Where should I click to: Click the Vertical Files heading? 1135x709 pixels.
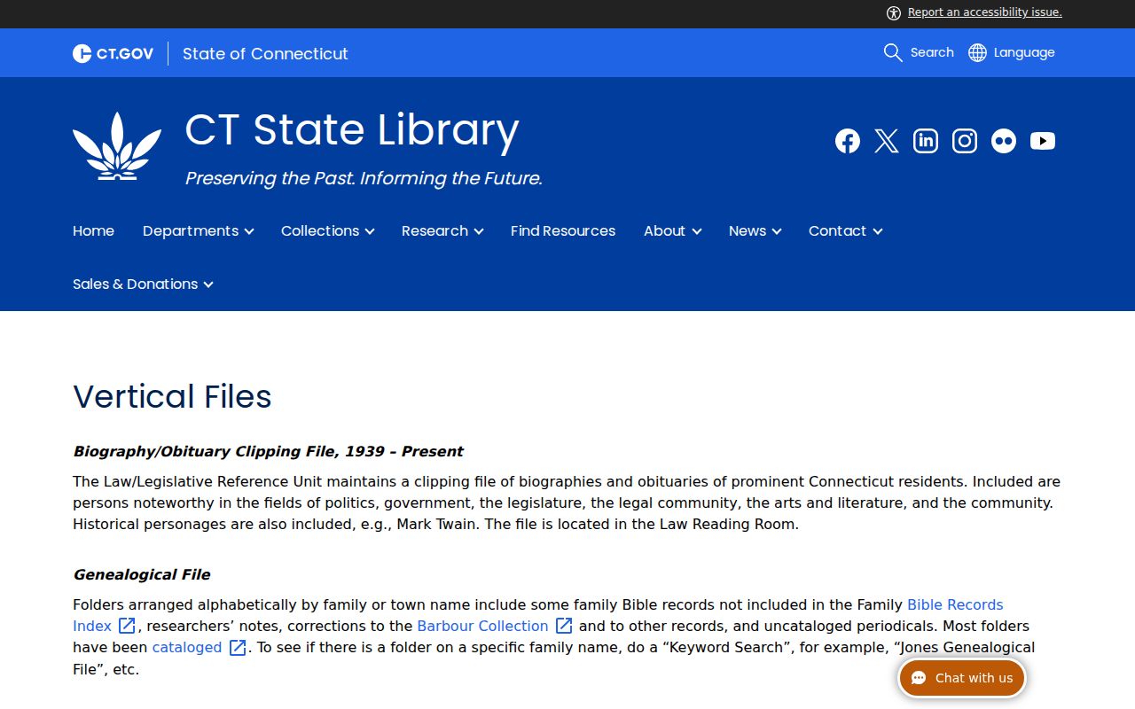(x=172, y=396)
